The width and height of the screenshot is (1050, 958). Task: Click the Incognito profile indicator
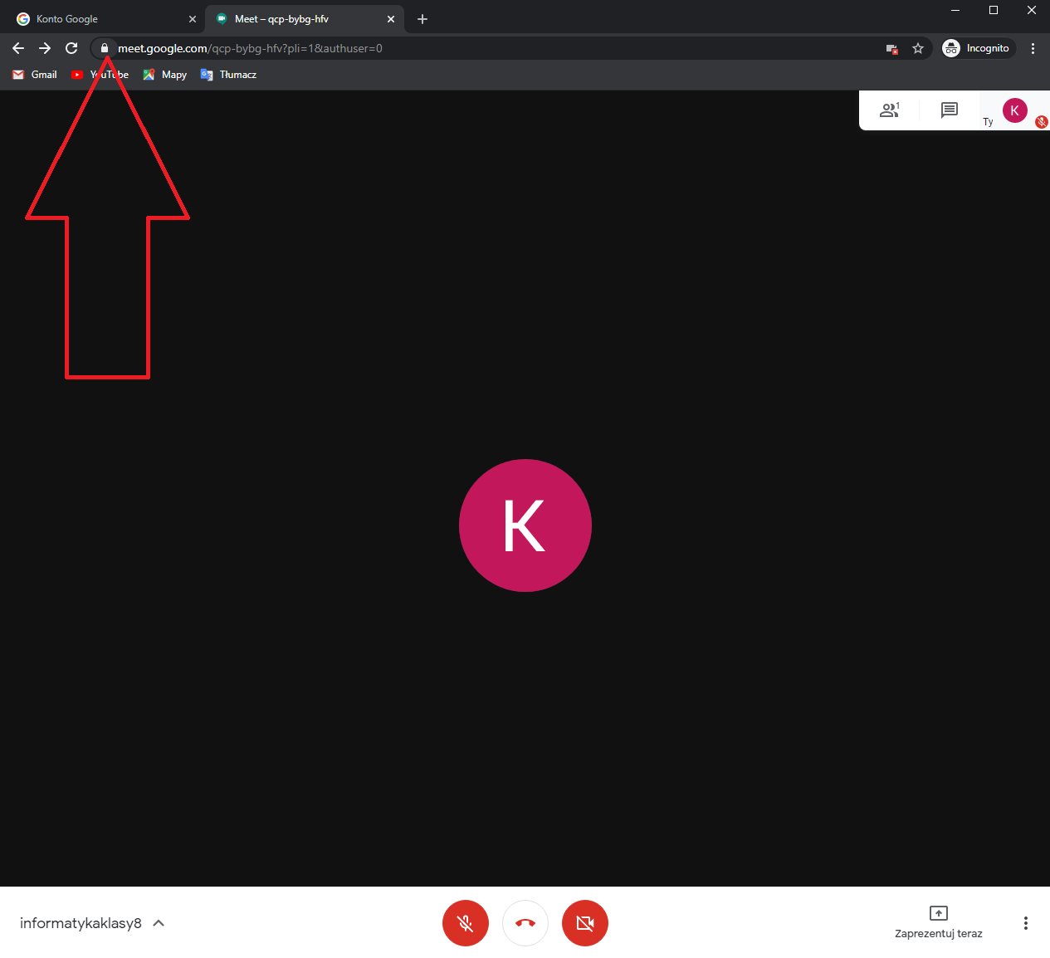tap(979, 48)
